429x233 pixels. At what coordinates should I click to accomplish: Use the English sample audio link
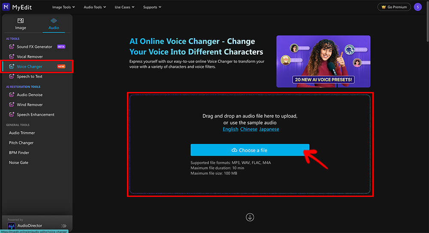coord(230,129)
